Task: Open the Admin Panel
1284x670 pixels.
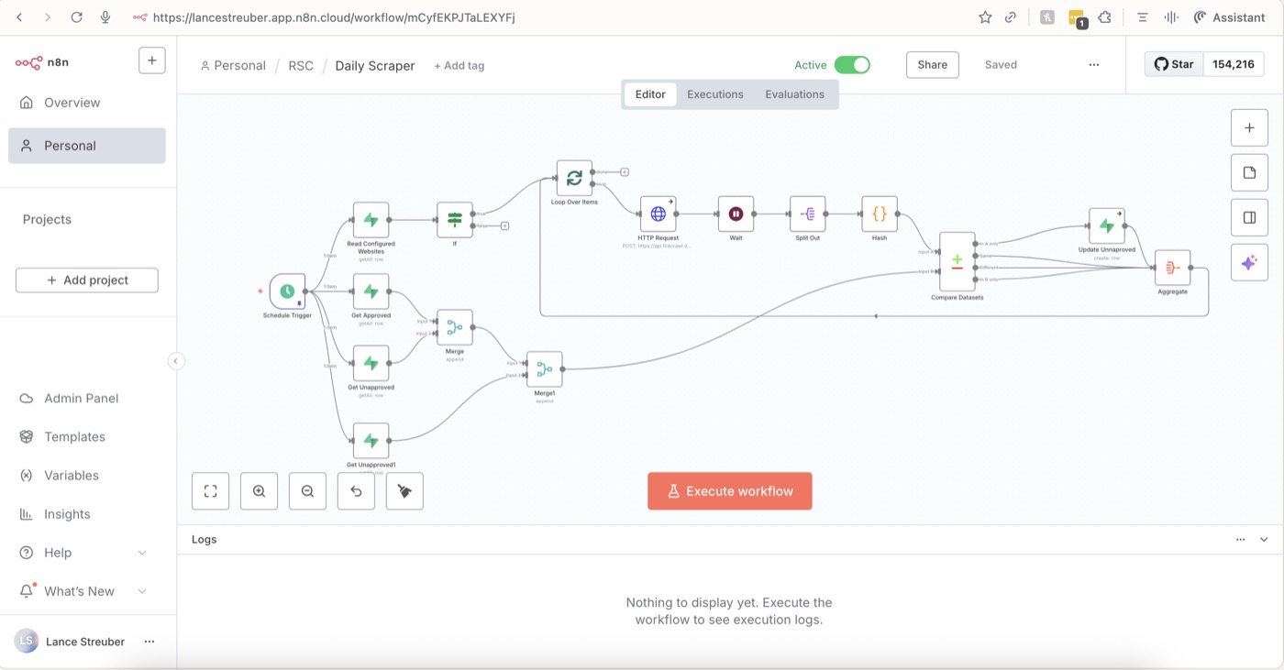Action: (x=87, y=398)
